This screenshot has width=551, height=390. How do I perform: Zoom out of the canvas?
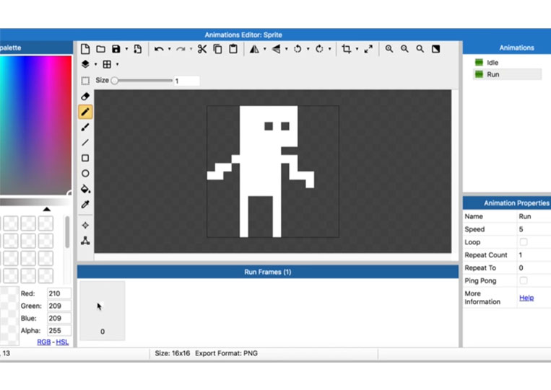405,49
